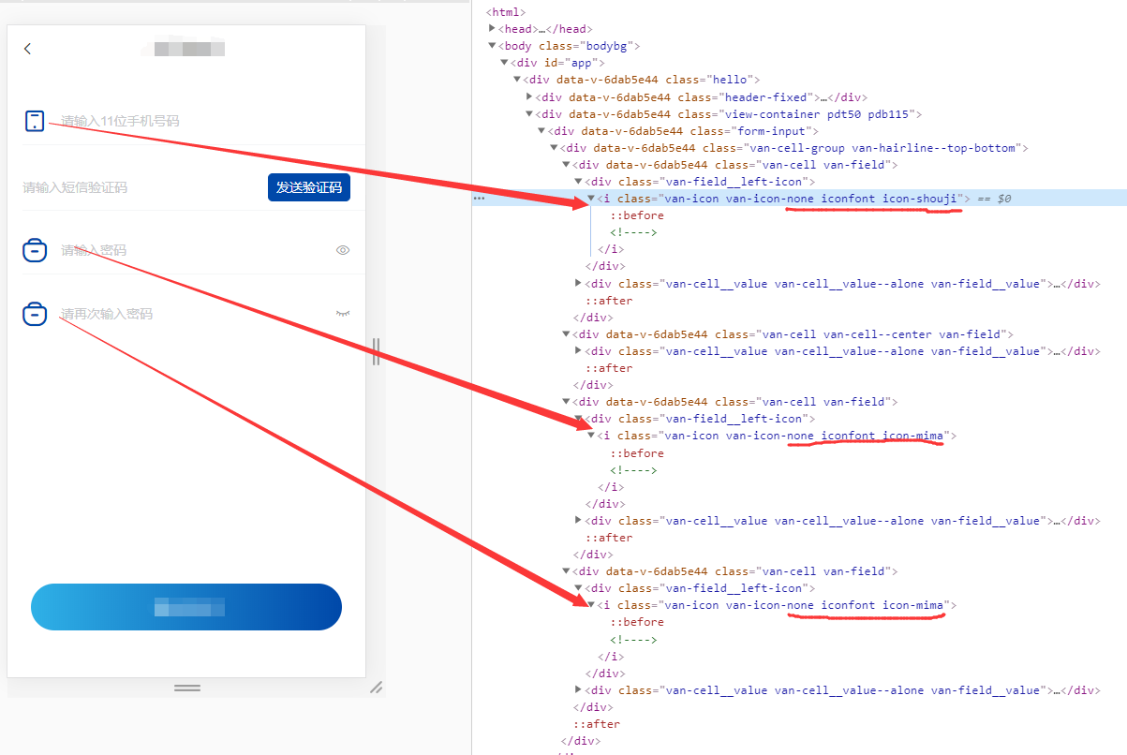Click the back arrow at top of the form
The height and width of the screenshot is (755, 1127).
25,49
